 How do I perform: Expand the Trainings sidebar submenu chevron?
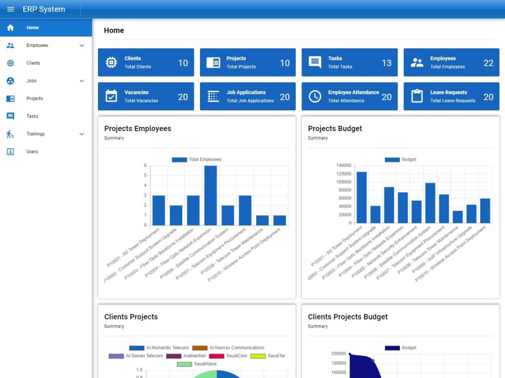(x=82, y=134)
